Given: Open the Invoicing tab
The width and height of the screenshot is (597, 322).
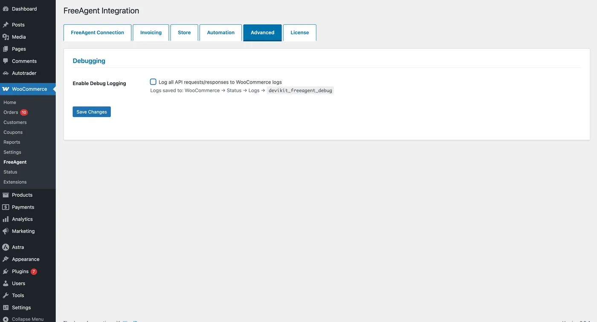Looking at the screenshot, I should click(x=151, y=33).
